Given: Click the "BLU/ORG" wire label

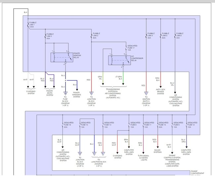Looking at the screenshot, I should pos(183,141).
